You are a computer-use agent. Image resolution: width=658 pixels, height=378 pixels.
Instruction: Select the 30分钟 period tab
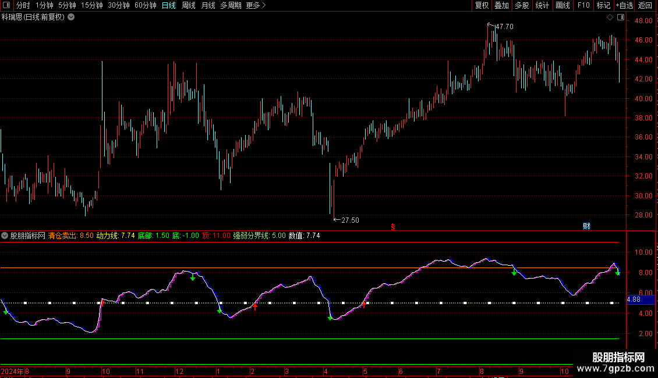tap(119, 5)
